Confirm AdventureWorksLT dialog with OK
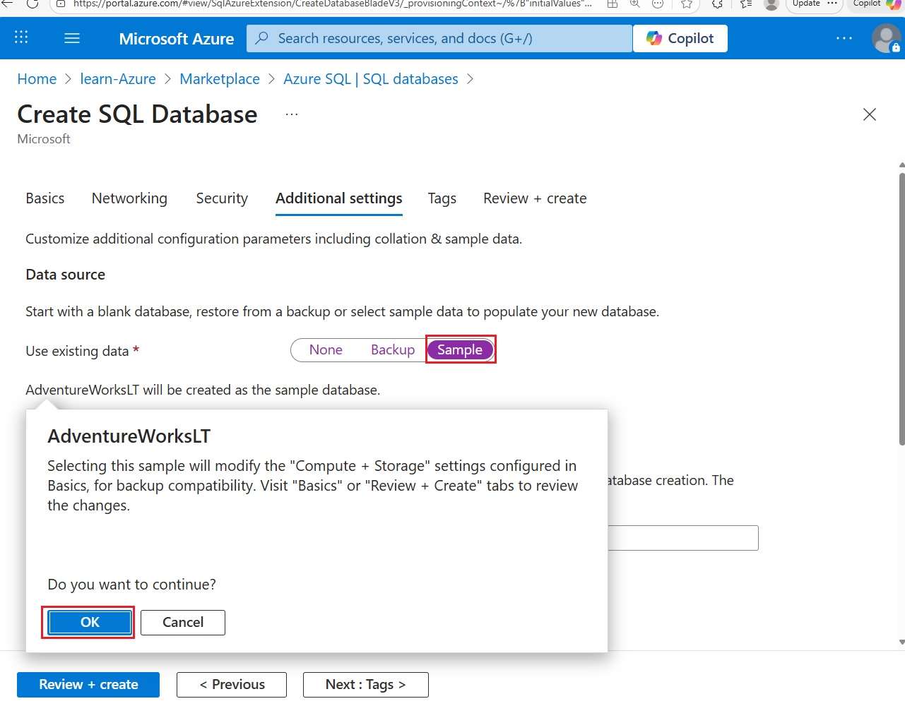This screenshot has width=905, height=718. 90,622
